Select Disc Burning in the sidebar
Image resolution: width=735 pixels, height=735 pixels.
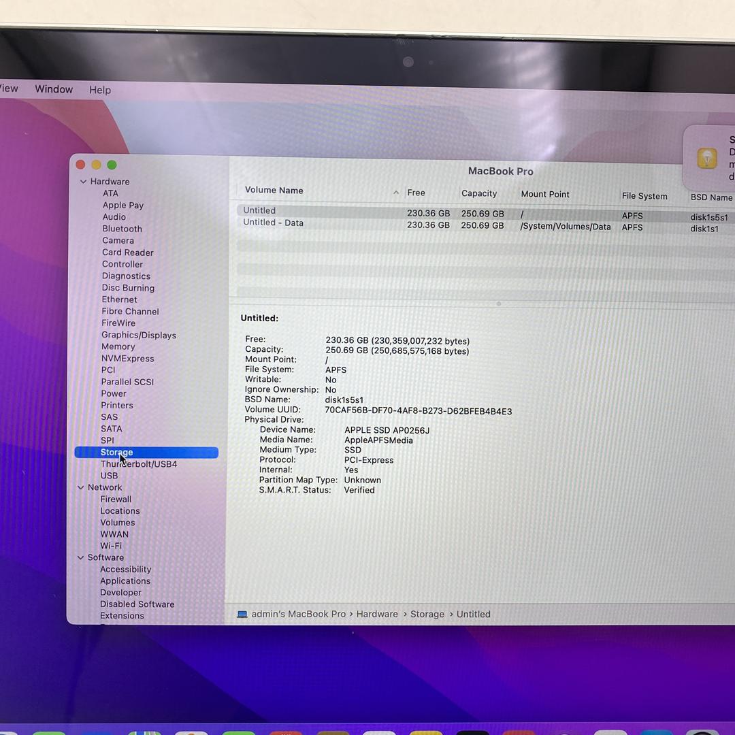[128, 288]
